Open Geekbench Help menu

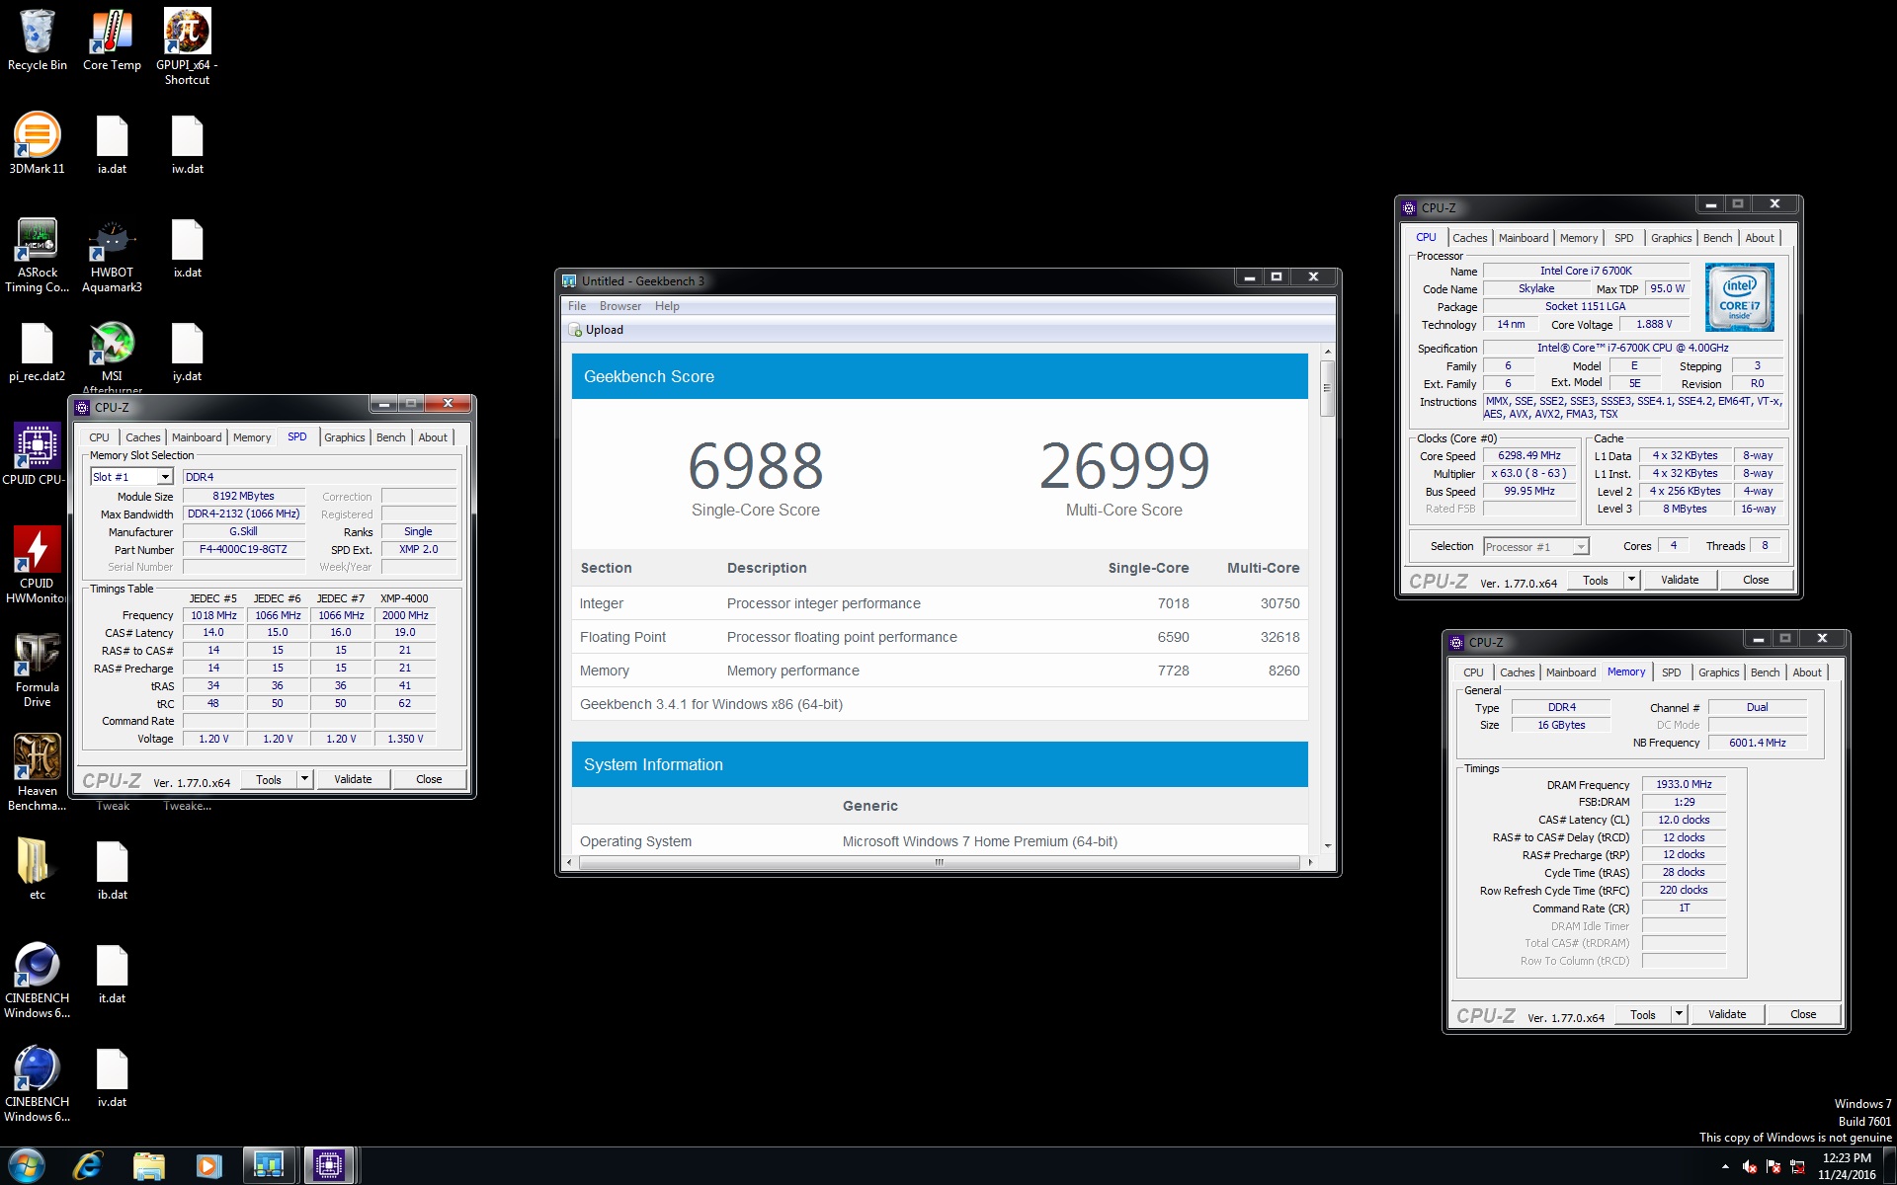(x=667, y=306)
